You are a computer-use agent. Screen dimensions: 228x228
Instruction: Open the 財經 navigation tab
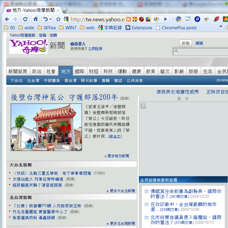94,71
